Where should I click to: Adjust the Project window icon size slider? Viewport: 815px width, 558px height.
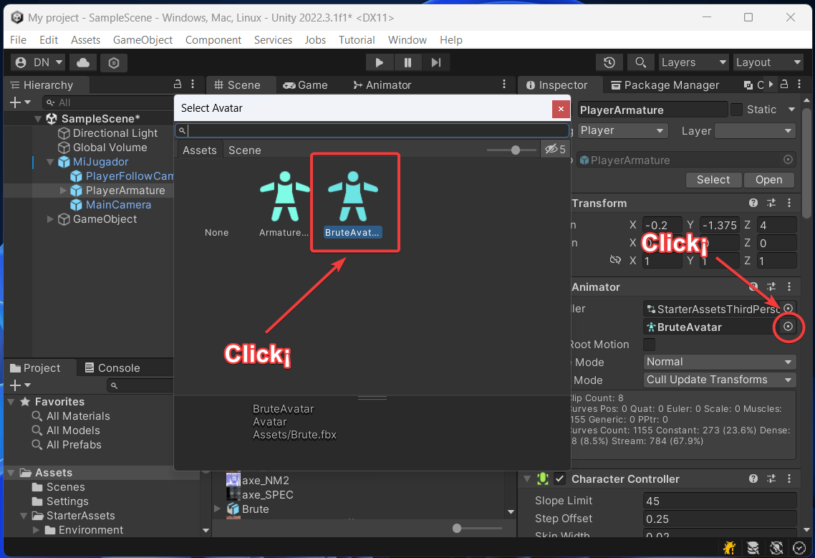[x=477, y=529]
